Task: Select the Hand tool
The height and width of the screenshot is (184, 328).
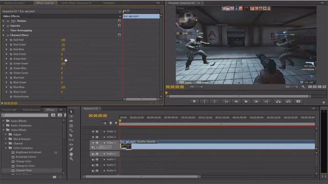Action: pos(71,154)
